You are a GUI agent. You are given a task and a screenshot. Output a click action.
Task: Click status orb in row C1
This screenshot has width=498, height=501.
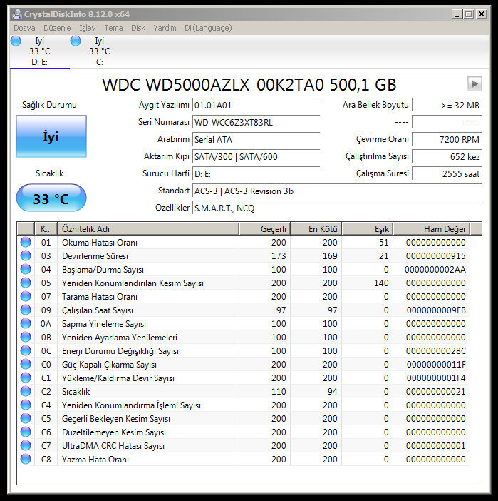click(x=26, y=378)
